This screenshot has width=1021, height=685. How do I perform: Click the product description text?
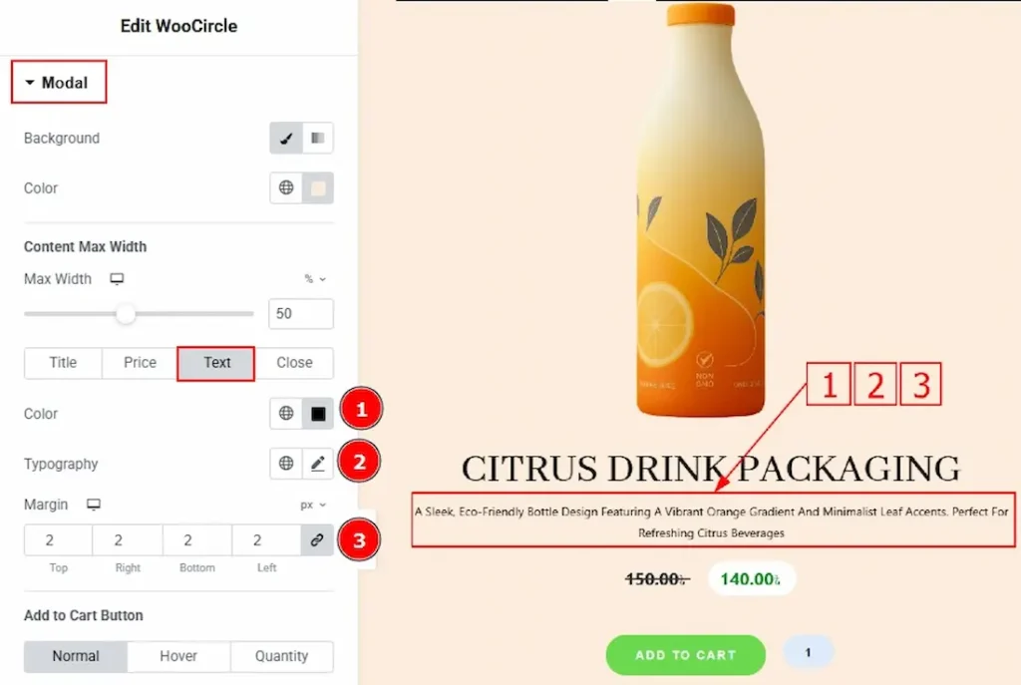click(712, 522)
